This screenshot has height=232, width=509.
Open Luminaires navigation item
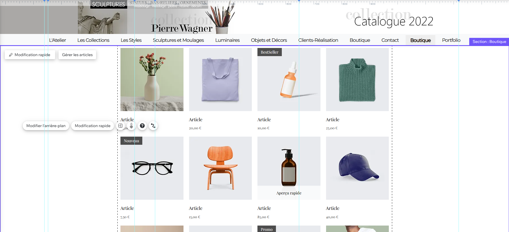[x=227, y=40]
